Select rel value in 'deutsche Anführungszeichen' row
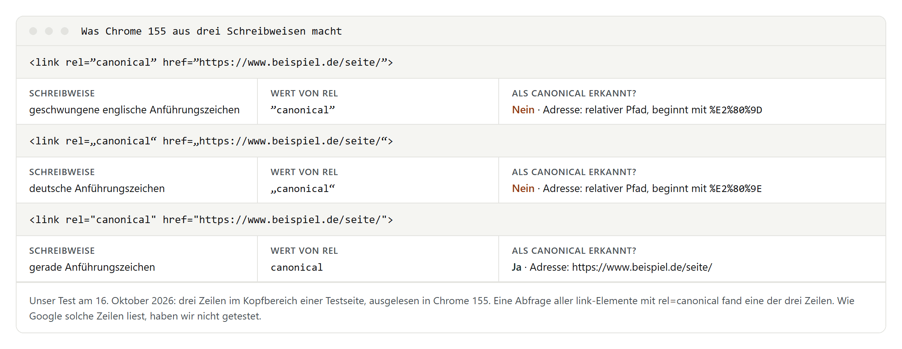The image size is (902, 349). tap(303, 188)
